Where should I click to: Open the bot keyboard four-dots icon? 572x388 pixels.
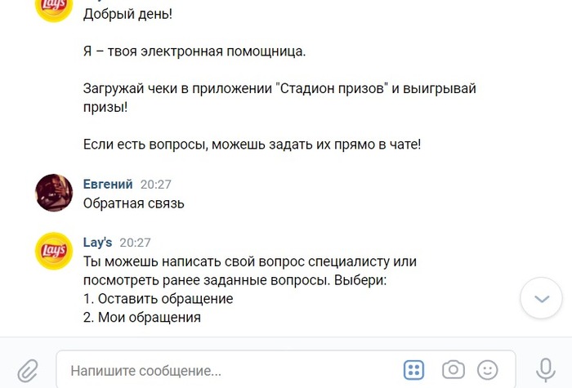414,370
